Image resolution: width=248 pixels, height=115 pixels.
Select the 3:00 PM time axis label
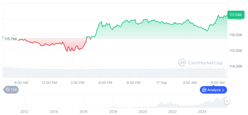coord(78,83)
